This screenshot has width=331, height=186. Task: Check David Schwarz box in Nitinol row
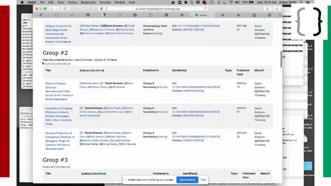(x=104, y=83)
